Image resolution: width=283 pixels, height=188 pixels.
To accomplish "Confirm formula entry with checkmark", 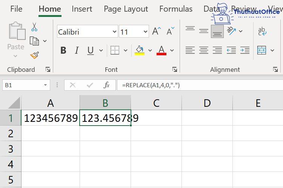I will point(90,85).
